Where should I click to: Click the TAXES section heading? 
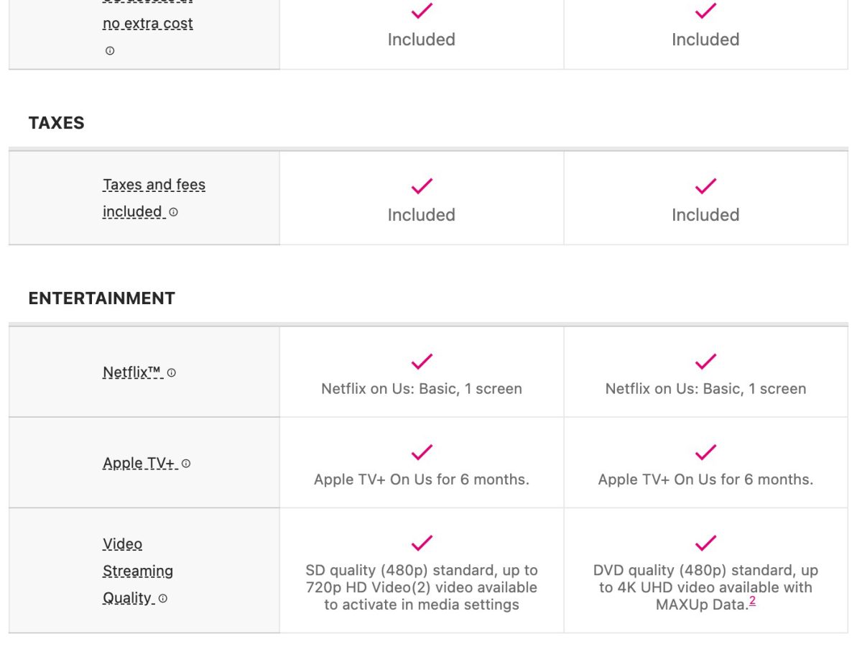(56, 123)
